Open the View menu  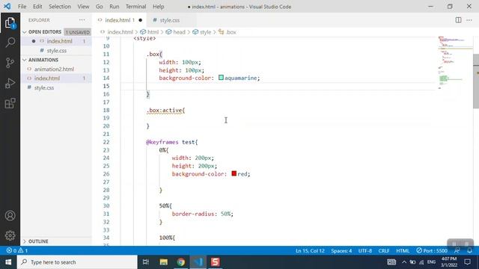(83, 7)
